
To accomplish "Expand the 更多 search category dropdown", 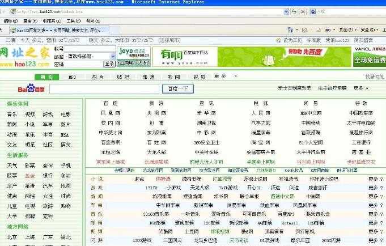I will (236, 77).
